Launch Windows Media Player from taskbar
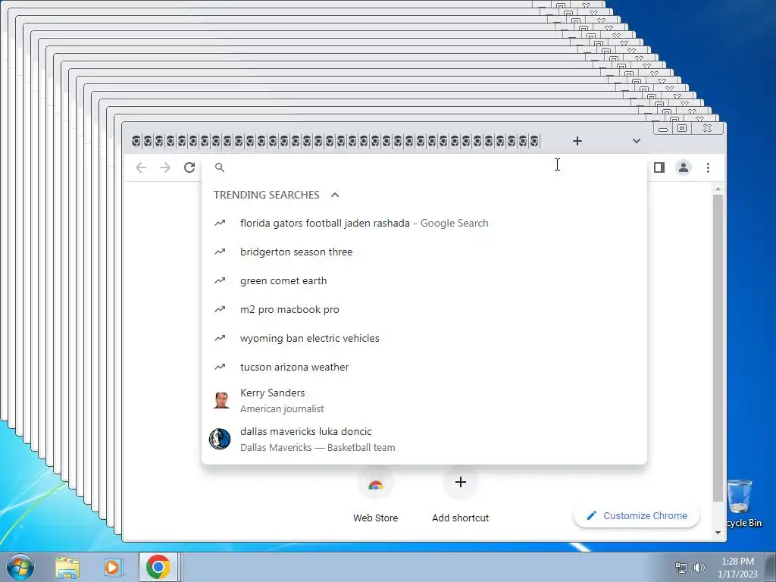Image resolution: width=776 pixels, height=582 pixels. tap(113, 568)
